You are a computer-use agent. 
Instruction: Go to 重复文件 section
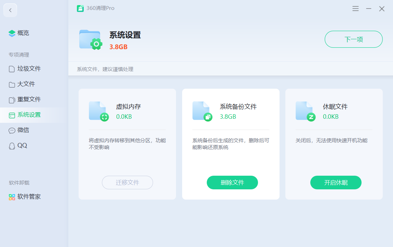pos(29,100)
